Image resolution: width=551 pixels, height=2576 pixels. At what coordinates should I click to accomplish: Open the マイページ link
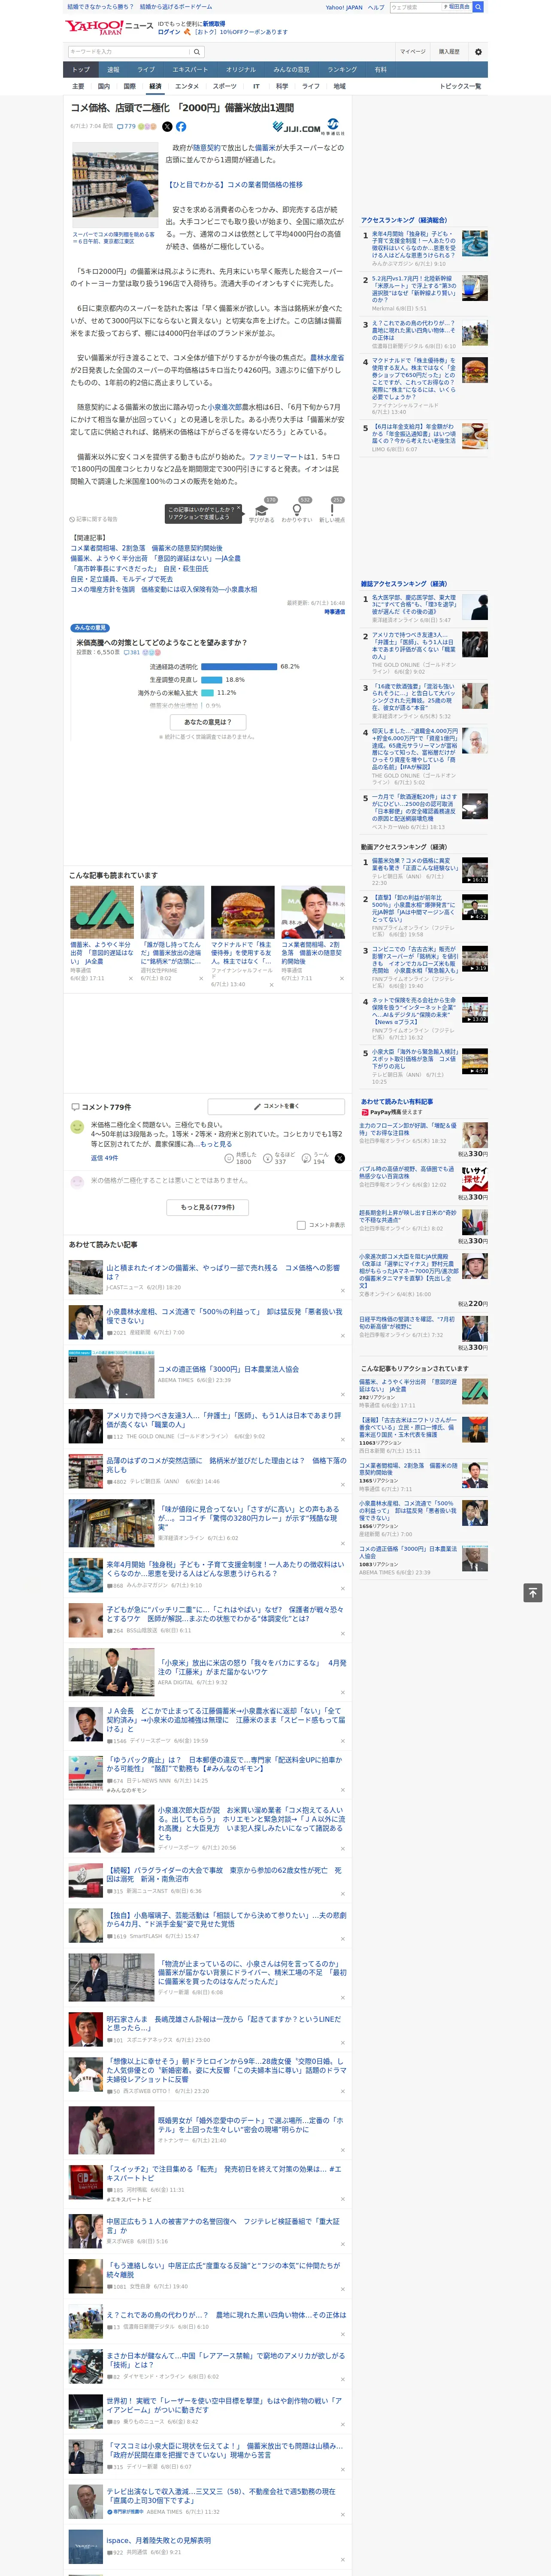(x=412, y=52)
